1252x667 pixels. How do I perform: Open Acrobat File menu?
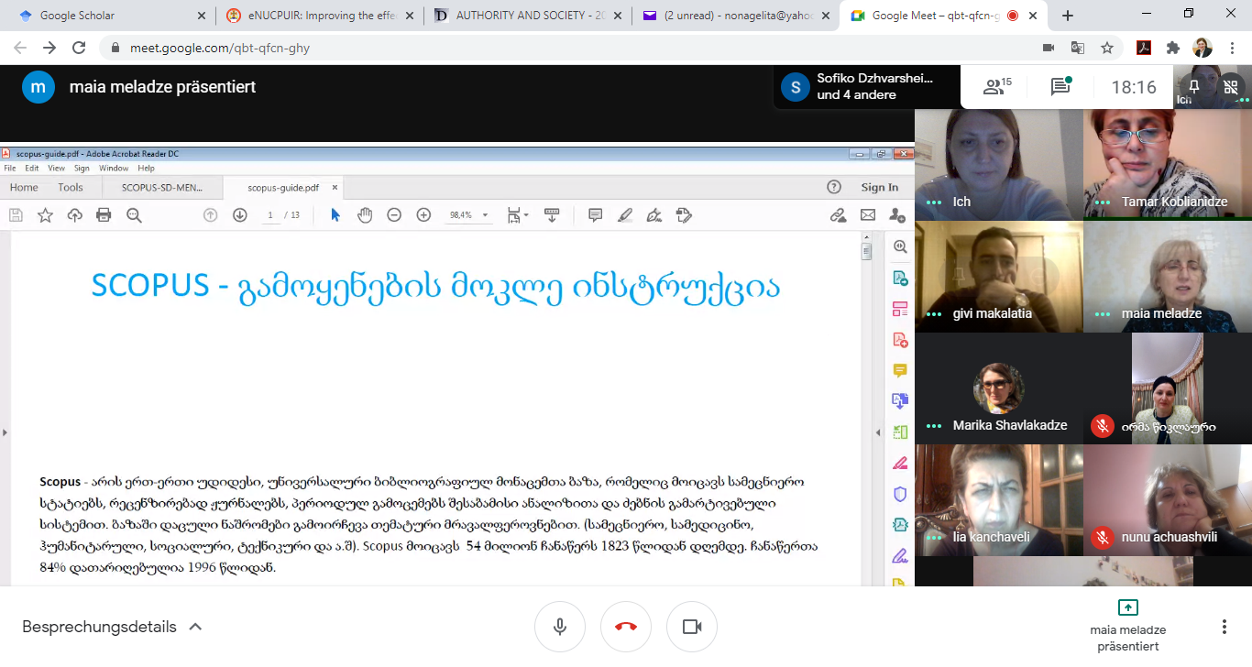10,169
